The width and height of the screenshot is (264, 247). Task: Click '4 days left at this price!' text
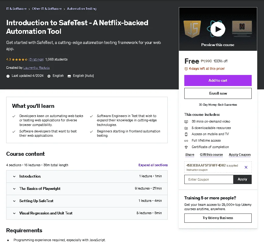(206, 69)
